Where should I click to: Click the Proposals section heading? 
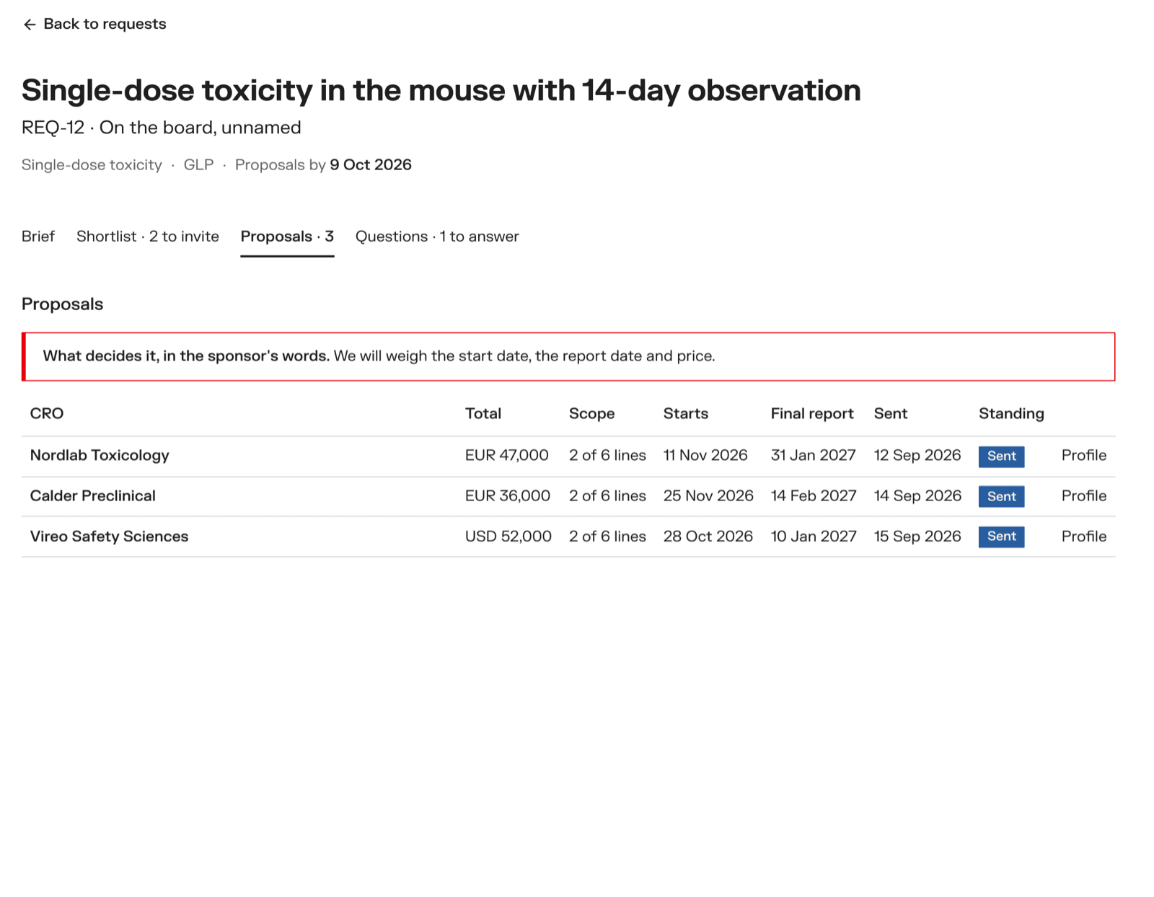(x=63, y=304)
